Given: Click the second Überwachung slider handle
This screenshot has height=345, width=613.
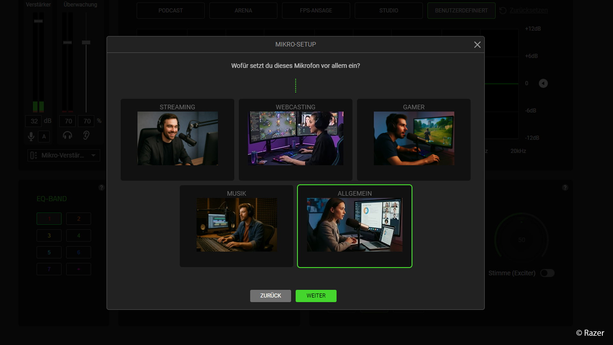Looking at the screenshot, I should (x=86, y=42).
